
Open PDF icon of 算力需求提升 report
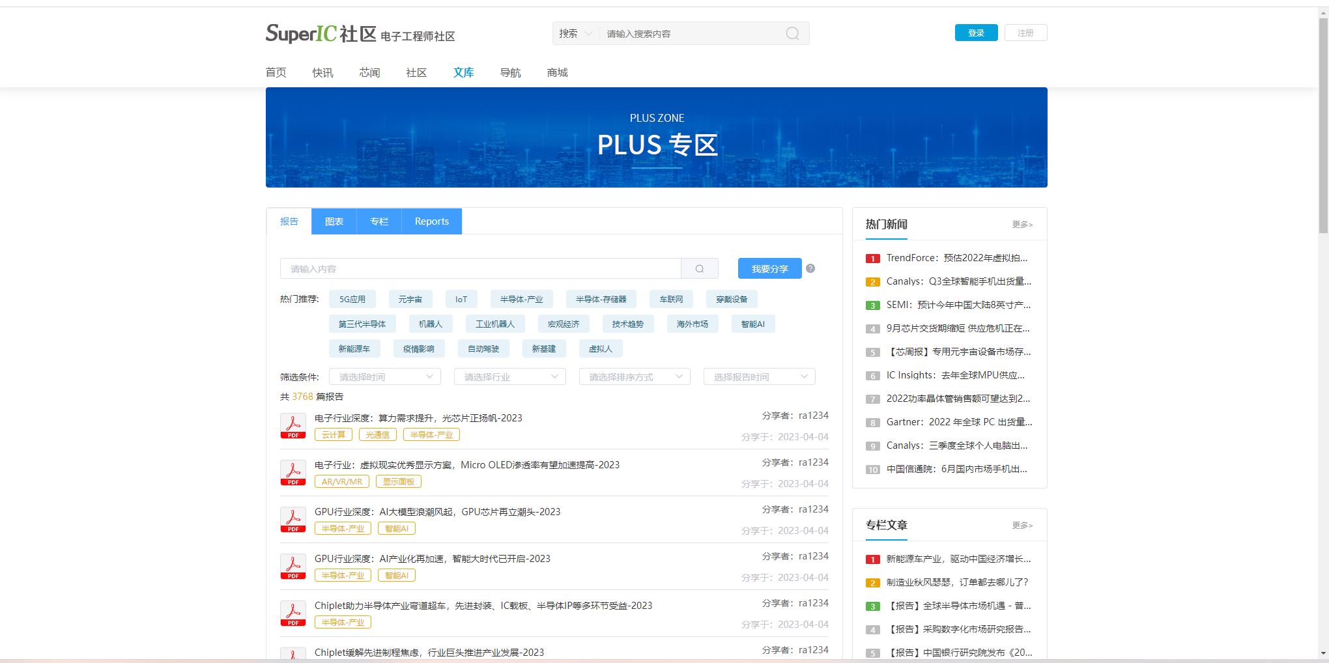pyautogui.click(x=293, y=427)
